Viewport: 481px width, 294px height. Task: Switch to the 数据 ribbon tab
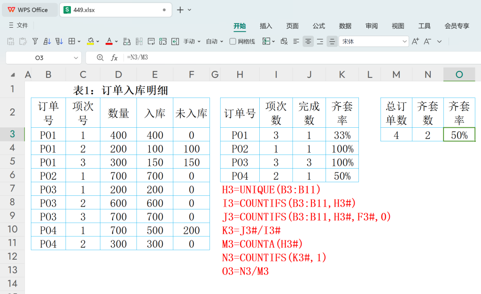click(x=345, y=26)
